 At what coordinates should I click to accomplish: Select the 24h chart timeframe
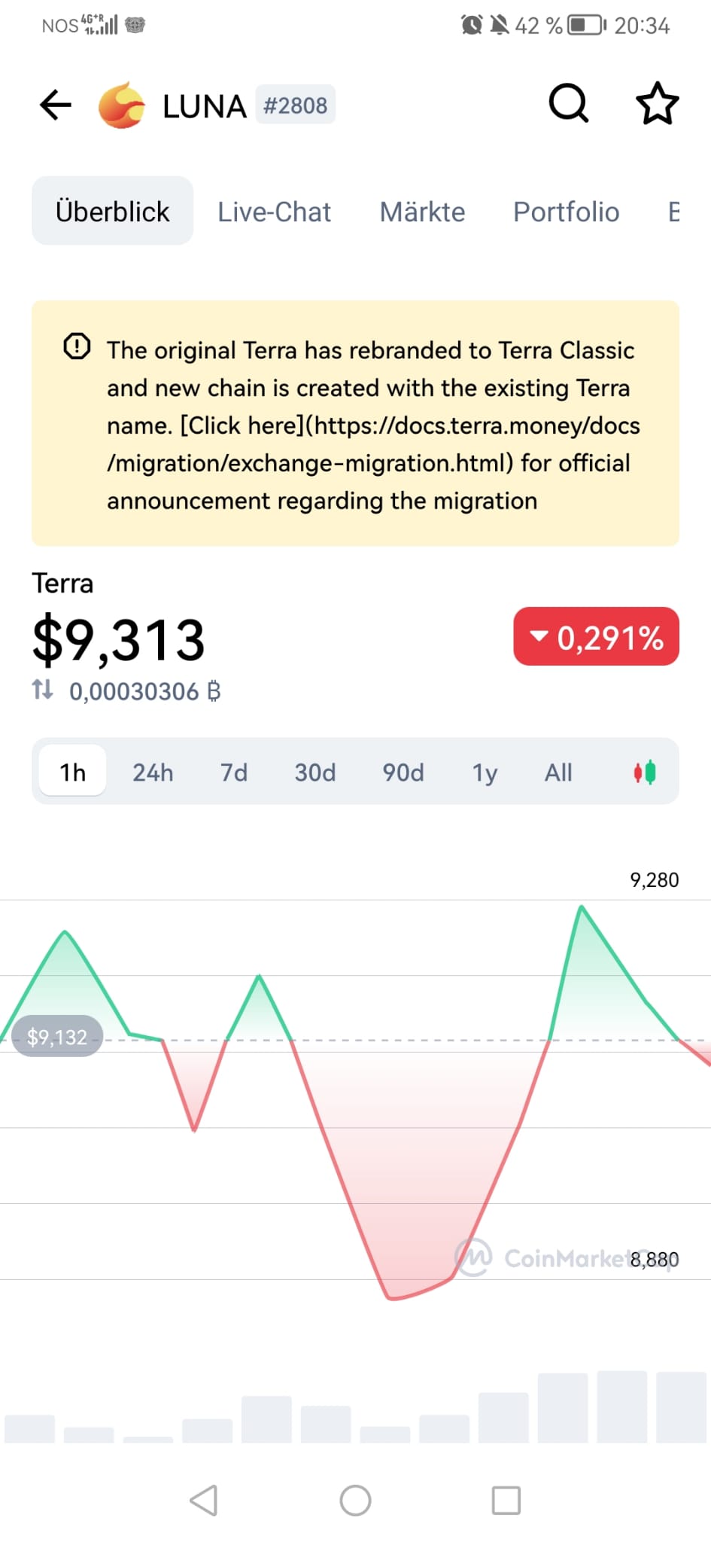coord(153,772)
